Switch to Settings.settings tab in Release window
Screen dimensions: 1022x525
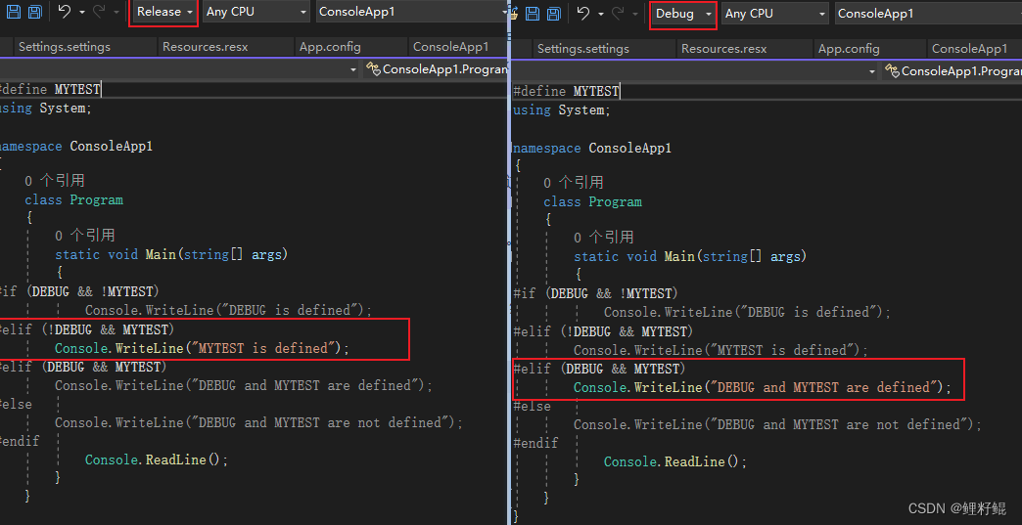pos(65,47)
